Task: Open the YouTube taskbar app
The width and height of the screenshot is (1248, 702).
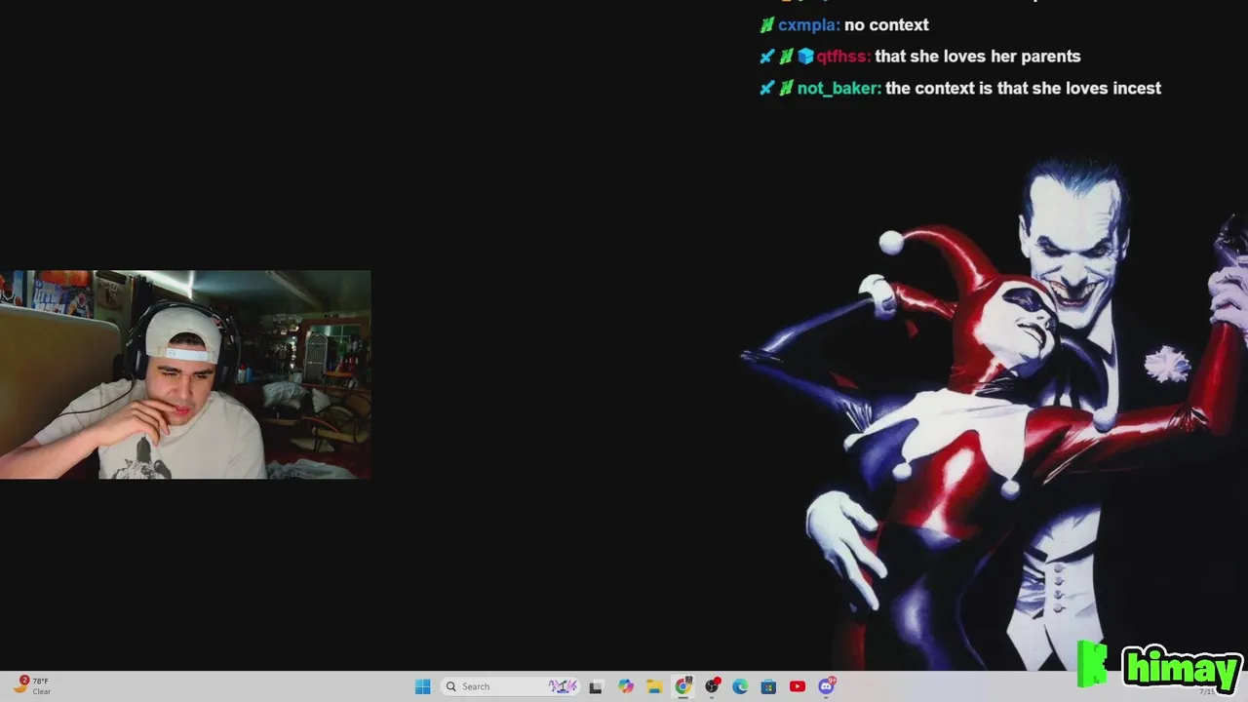Action: coord(798,686)
